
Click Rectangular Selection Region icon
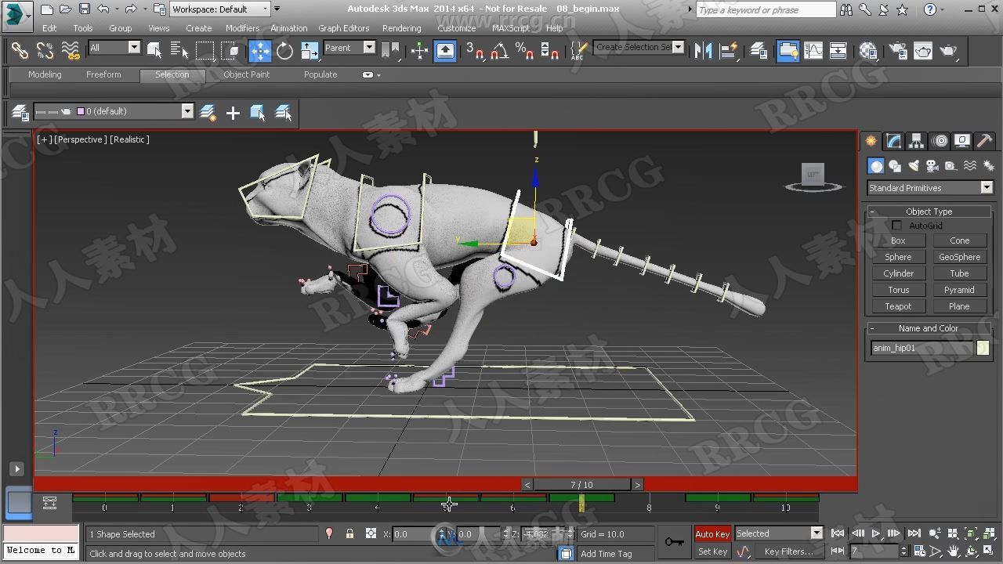[205, 51]
